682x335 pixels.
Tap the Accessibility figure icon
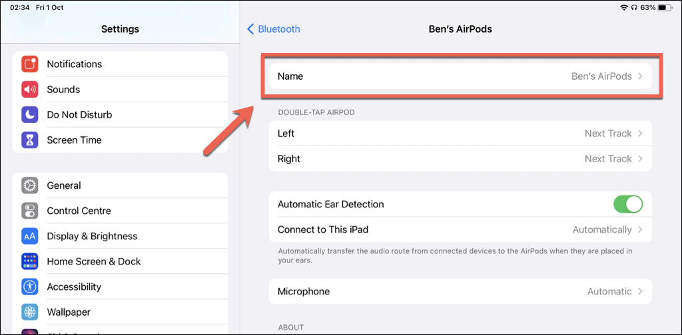point(29,287)
